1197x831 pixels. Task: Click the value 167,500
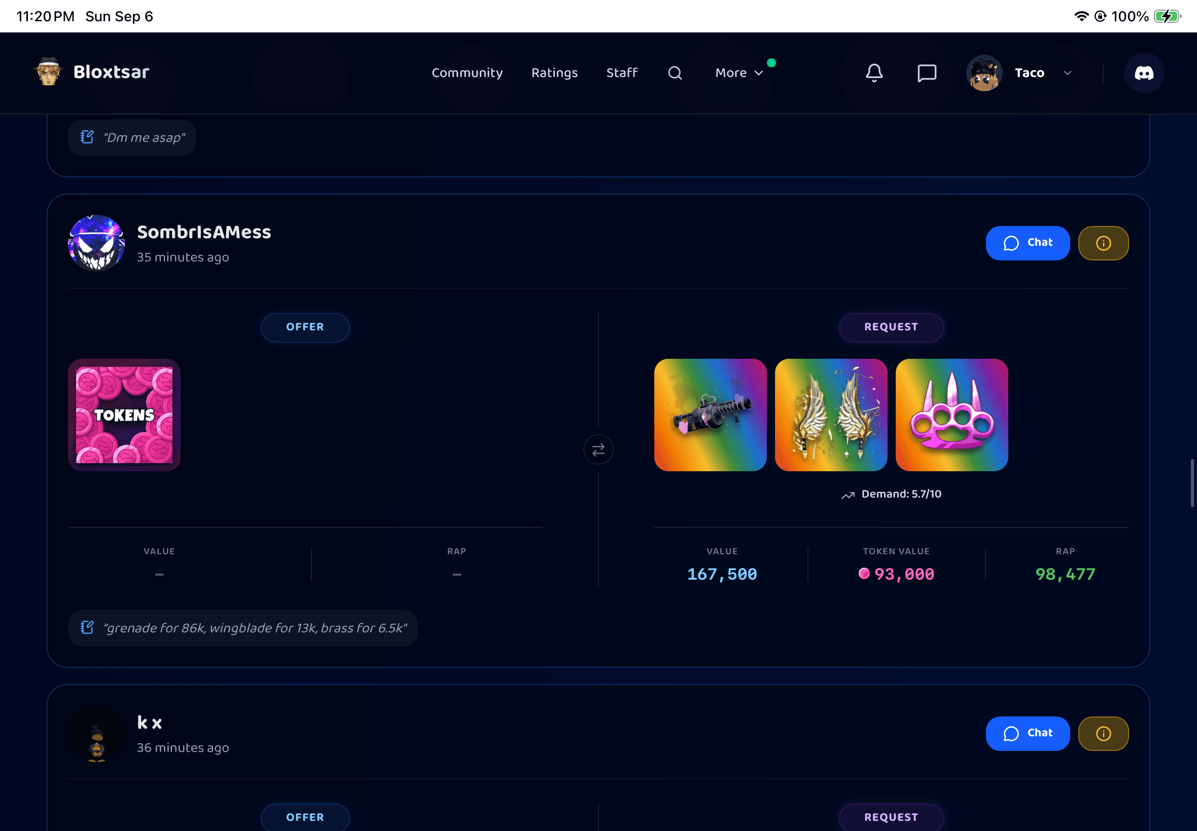[x=721, y=574]
